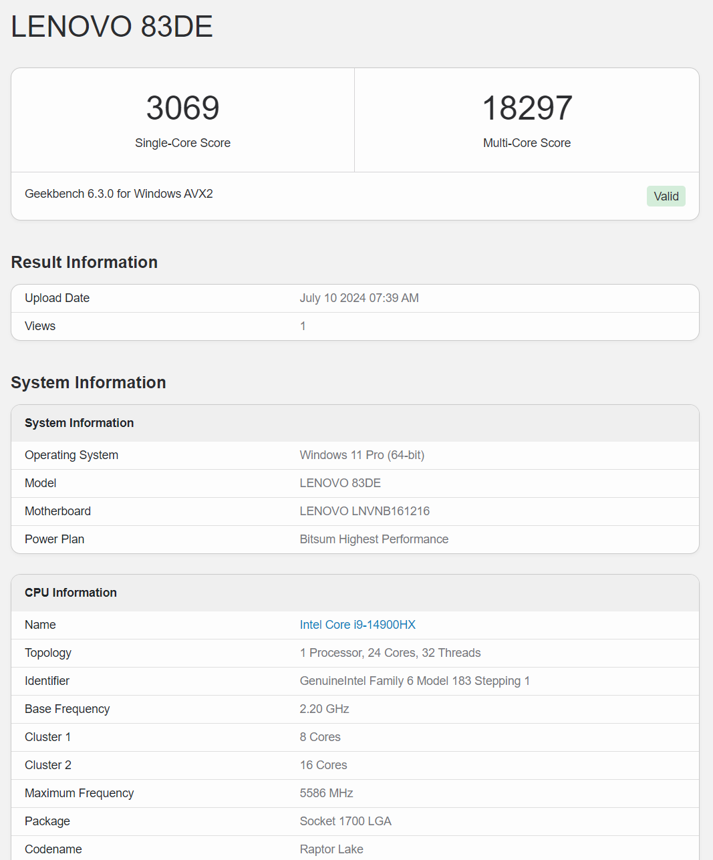Select the Motherboard label
The image size is (713, 860).
[x=57, y=511]
